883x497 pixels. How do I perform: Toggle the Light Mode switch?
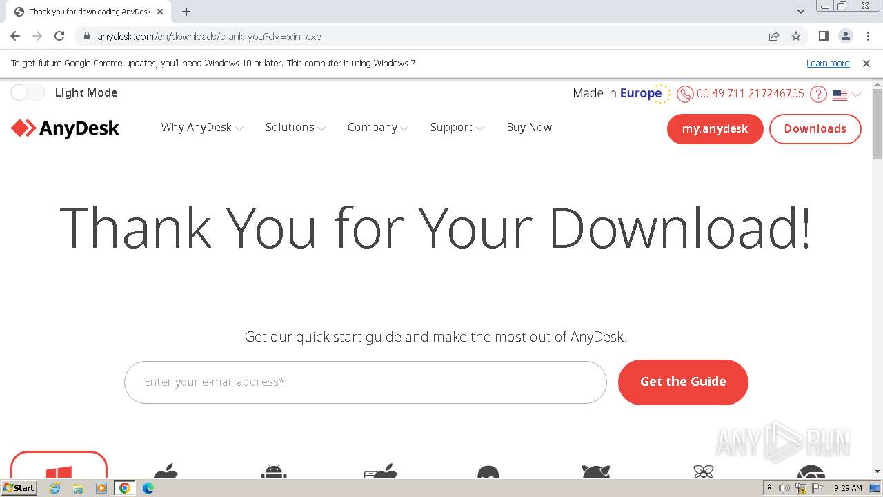pyautogui.click(x=28, y=92)
